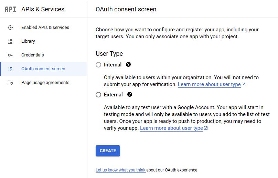Select the Internal user type radio button
This screenshot has width=278, height=178.
[x=98, y=65]
